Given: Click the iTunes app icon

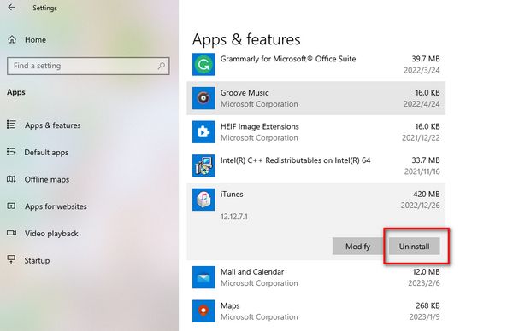Looking at the screenshot, I should point(203,200).
